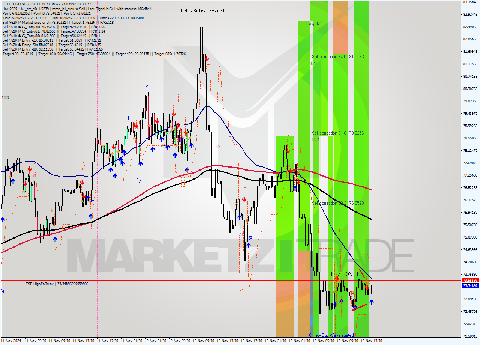Select 'Sell correction 61.8 | 78.8256' label
This screenshot has height=345, width=480.
tap(338, 133)
